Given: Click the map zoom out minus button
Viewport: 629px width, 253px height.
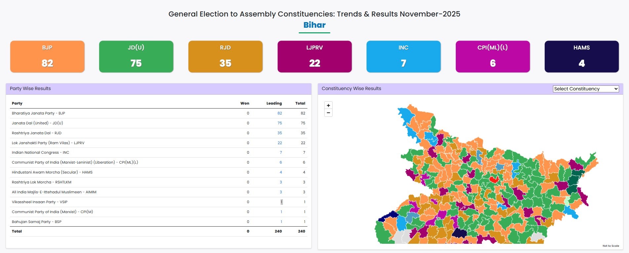Looking at the screenshot, I should pyautogui.click(x=328, y=113).
